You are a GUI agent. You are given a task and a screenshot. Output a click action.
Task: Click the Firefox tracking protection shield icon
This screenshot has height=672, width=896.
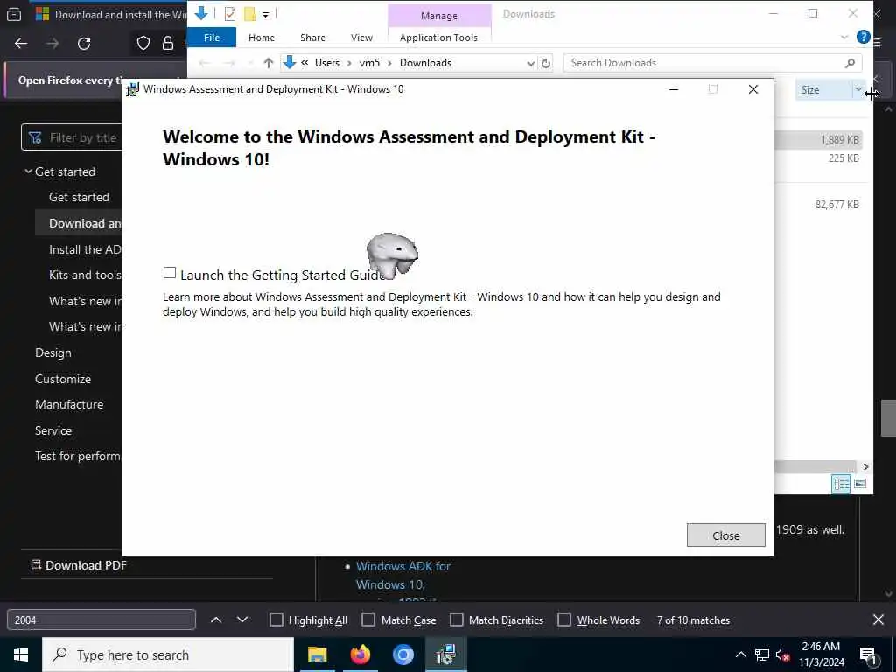pos(143,44)
